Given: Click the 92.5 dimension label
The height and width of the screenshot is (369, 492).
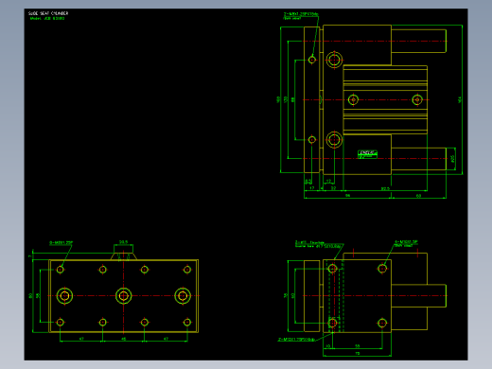Looking at the screenshot, I should pos(385,188).
